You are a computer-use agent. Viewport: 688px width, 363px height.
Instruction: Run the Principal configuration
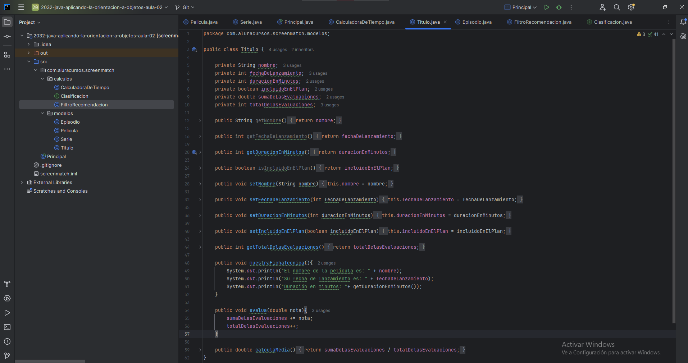pos(547,7)
